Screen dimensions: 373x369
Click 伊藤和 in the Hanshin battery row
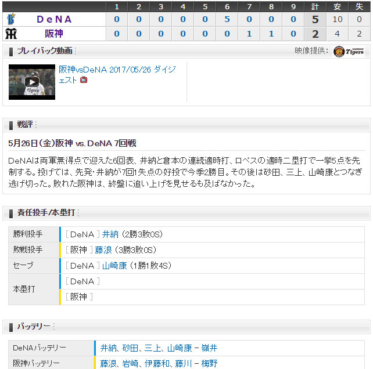[x=157, y=364]
